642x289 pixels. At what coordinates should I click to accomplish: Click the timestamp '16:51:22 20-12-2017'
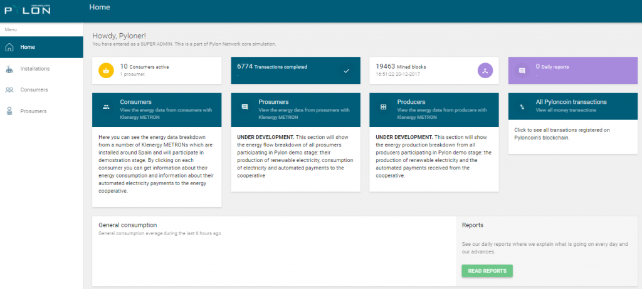coord(397,74)
